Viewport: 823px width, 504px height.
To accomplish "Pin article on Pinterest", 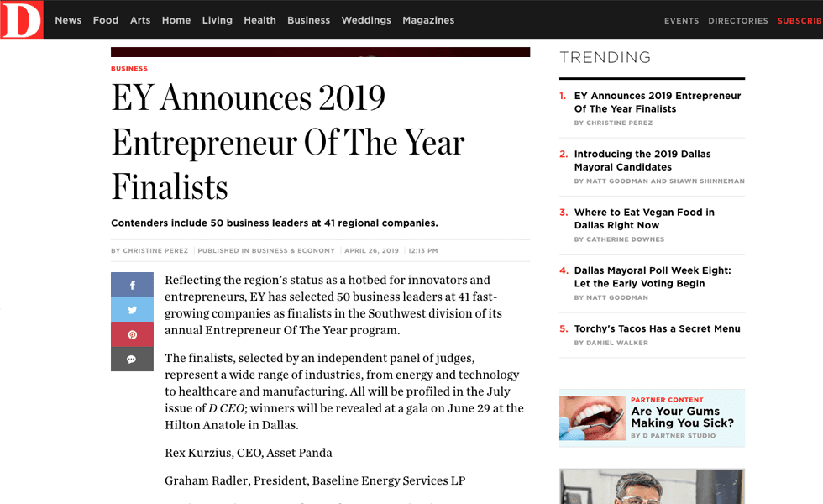I will point(132,334).
